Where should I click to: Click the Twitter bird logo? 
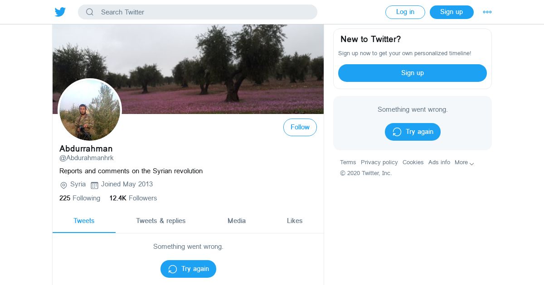pyautogui.click(x=60, y=12)
